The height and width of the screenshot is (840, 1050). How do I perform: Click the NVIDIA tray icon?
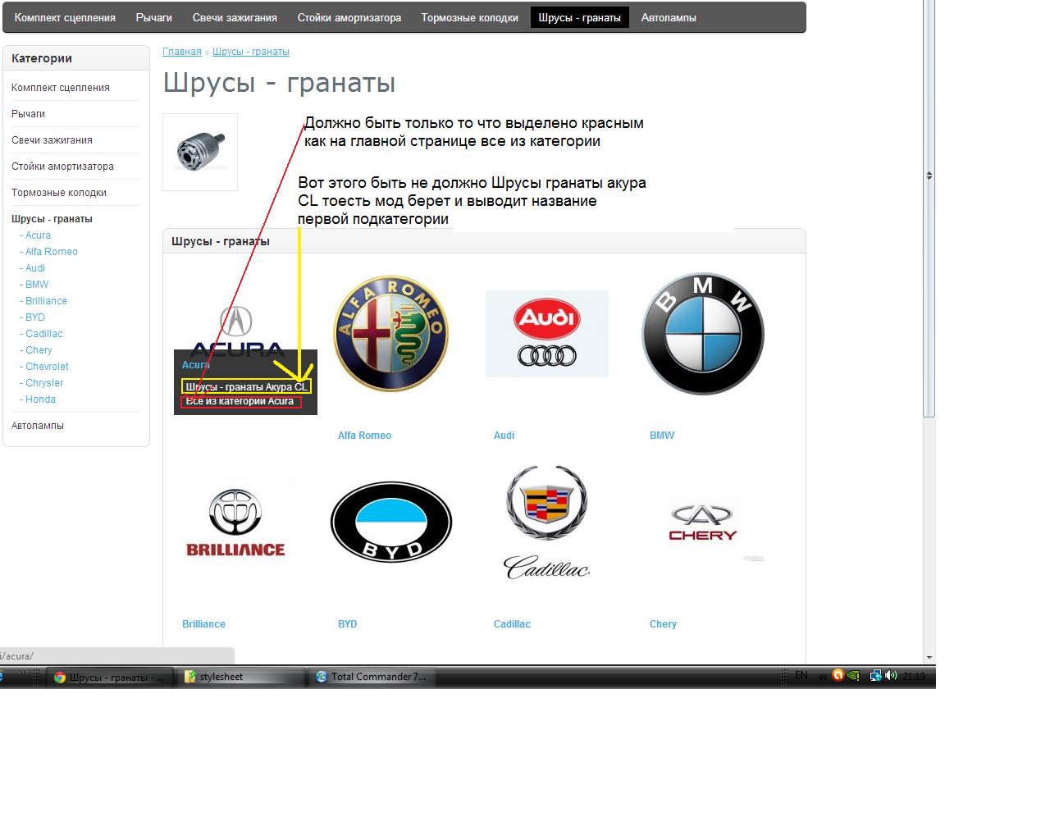[x=854, y=676]
